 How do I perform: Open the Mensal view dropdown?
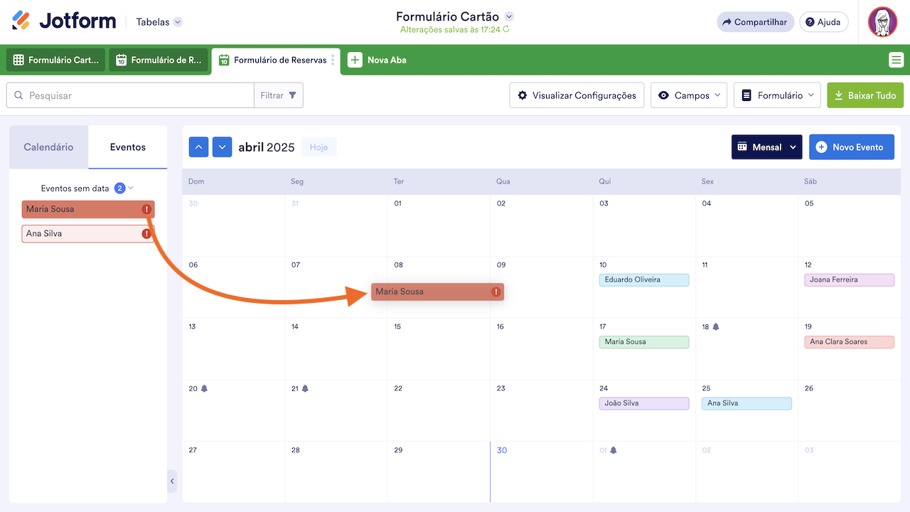(x=766, y=147)
